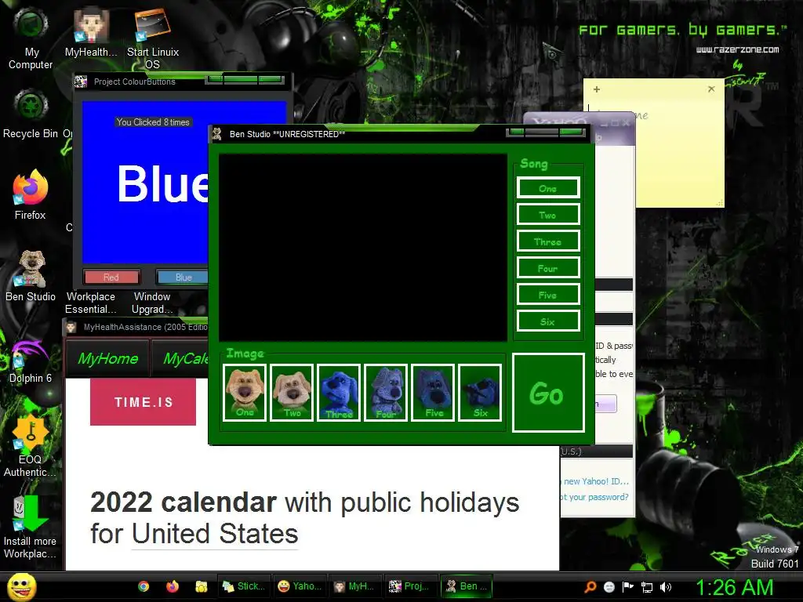Open the EOQ Authentic desktop icon
The height and width of the screenshot is (602, 803).
click(x=31, y=445)
